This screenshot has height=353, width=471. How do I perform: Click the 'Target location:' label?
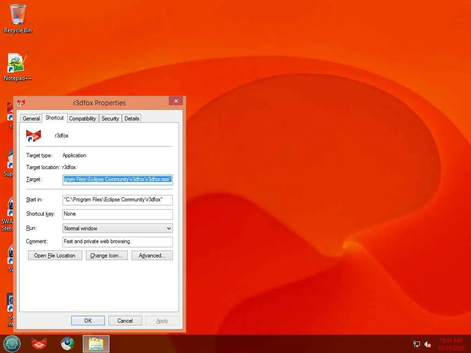[43, 167]
